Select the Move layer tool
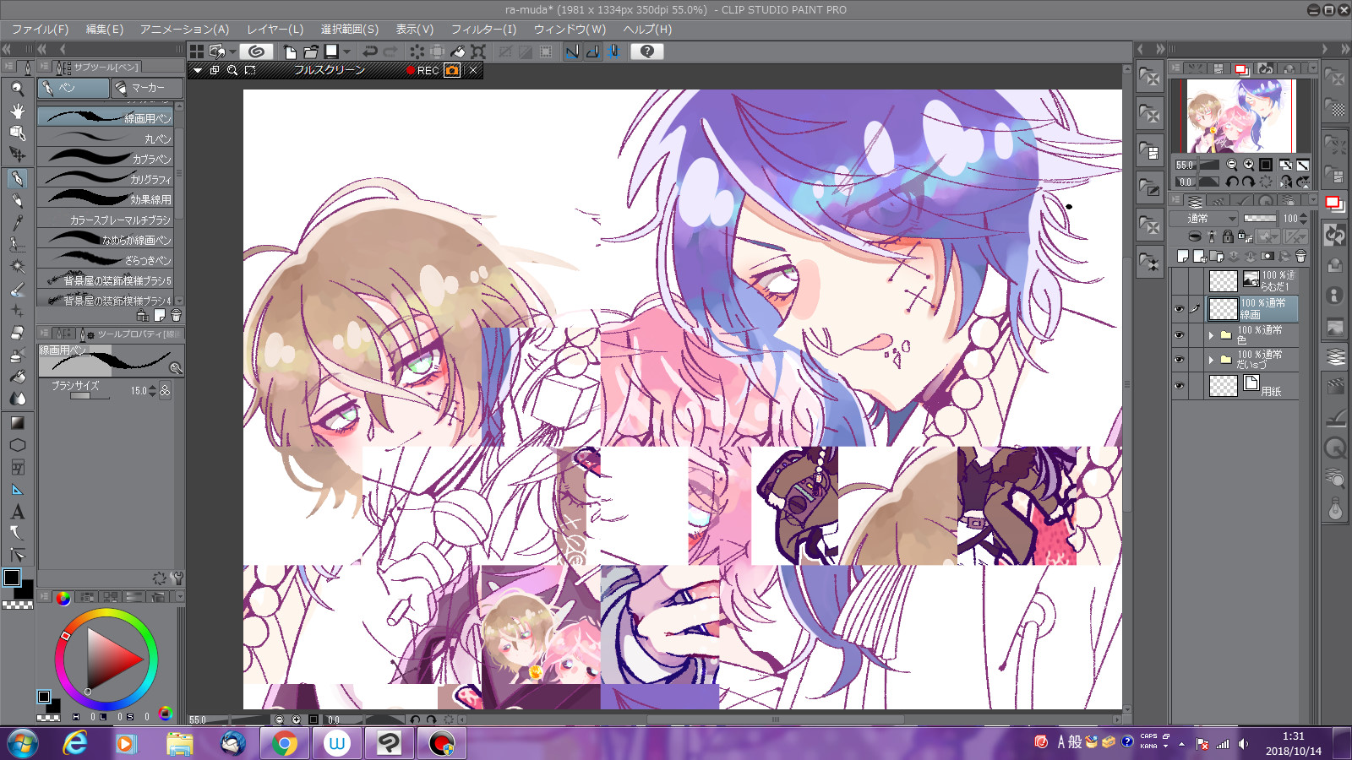Image resolution: width=1352 pixels, height=760 pixels. (x=17, y=155)
